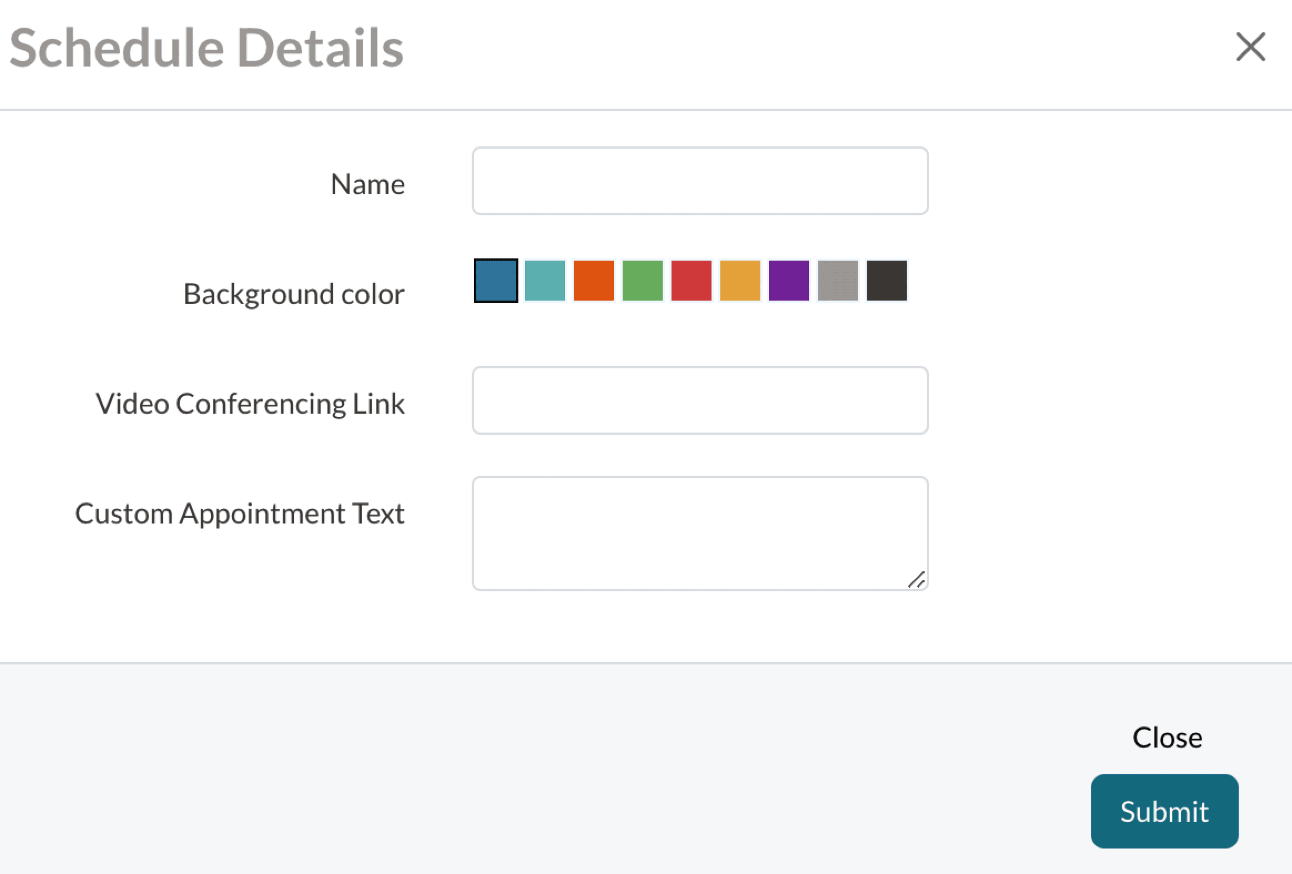Submit the schedule details form
The image size is (1292, 874).
click(1164, 811)
